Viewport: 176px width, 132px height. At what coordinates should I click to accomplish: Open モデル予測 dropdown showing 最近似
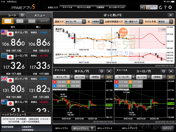(165, 21)
